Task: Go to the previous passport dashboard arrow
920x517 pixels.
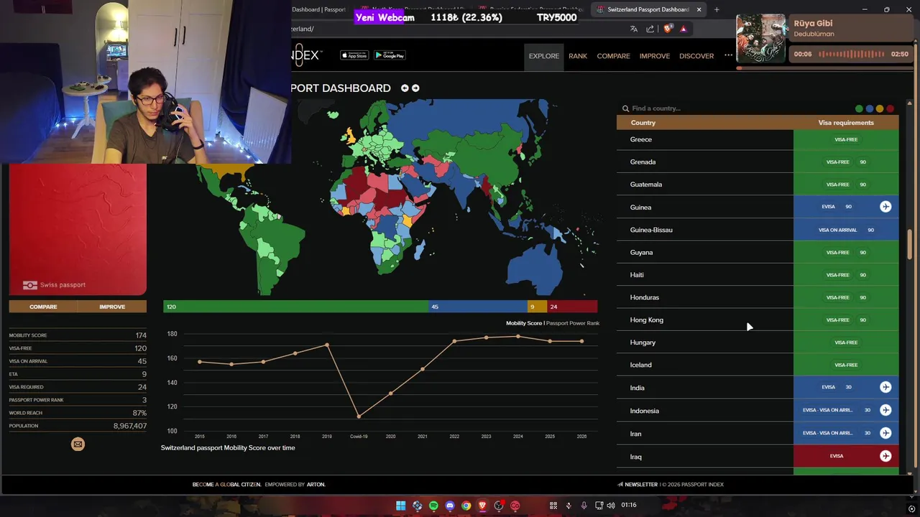Action: click(405, 88)
